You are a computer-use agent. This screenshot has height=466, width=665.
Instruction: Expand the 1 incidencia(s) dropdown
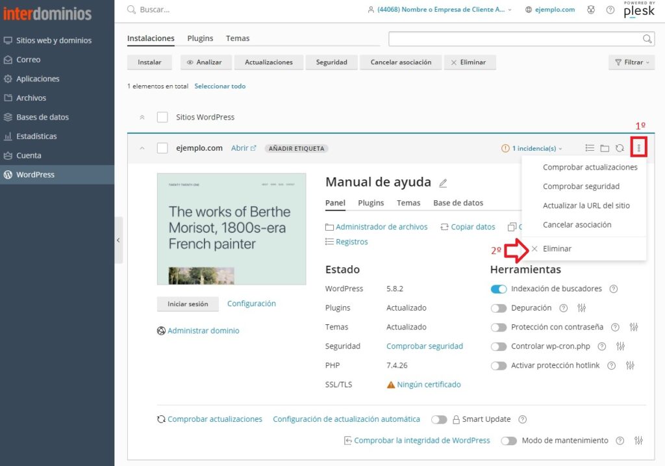click(x=533, y=149)
